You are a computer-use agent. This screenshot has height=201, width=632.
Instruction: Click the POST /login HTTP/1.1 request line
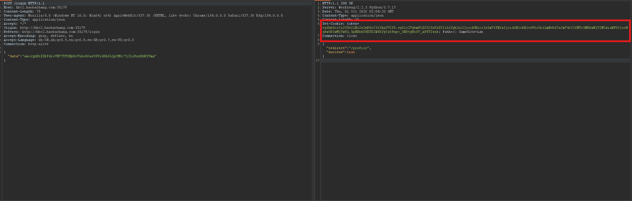[24, 3]
